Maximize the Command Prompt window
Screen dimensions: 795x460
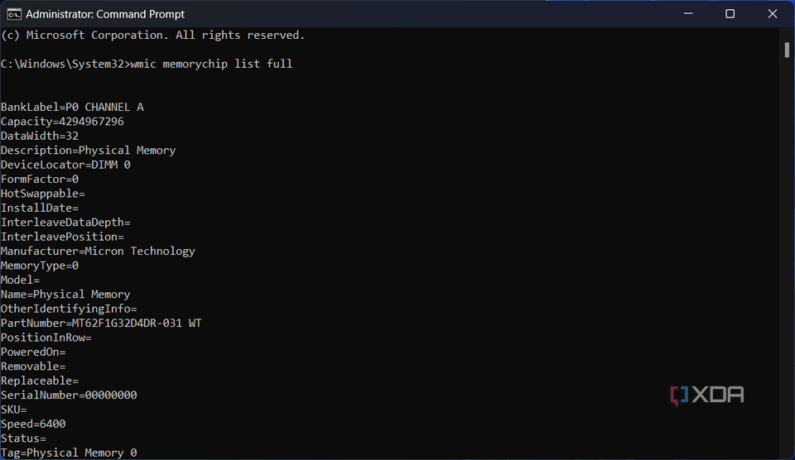tap(730, 14)
